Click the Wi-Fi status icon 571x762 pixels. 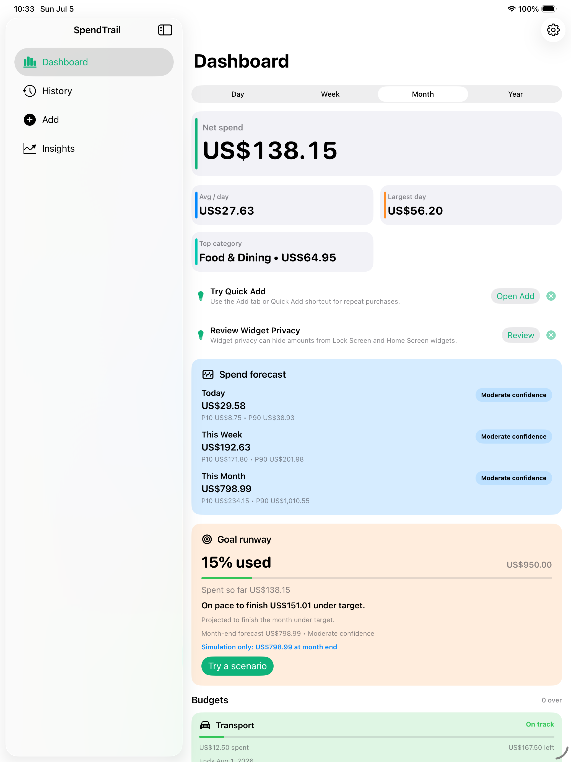[x=512, y=9]
